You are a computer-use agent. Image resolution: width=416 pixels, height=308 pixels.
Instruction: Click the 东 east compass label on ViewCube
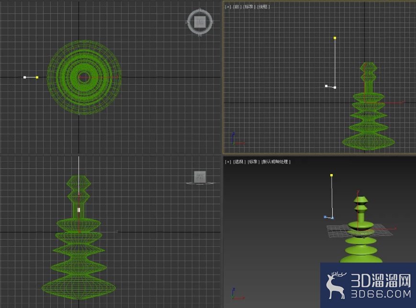pos(212,22)
